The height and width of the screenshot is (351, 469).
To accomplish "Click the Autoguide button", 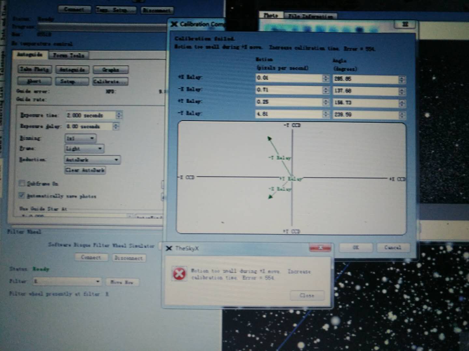I will 72,70.
